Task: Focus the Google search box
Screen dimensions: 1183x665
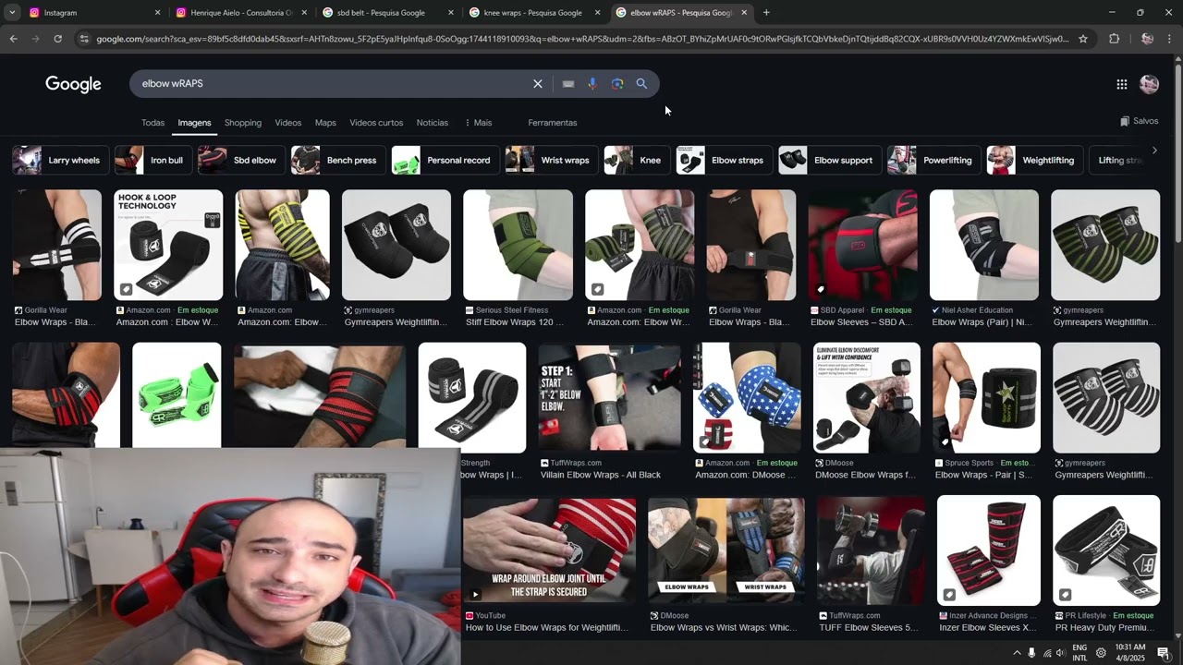Action: pyautogui.click(x=333, y=83)
